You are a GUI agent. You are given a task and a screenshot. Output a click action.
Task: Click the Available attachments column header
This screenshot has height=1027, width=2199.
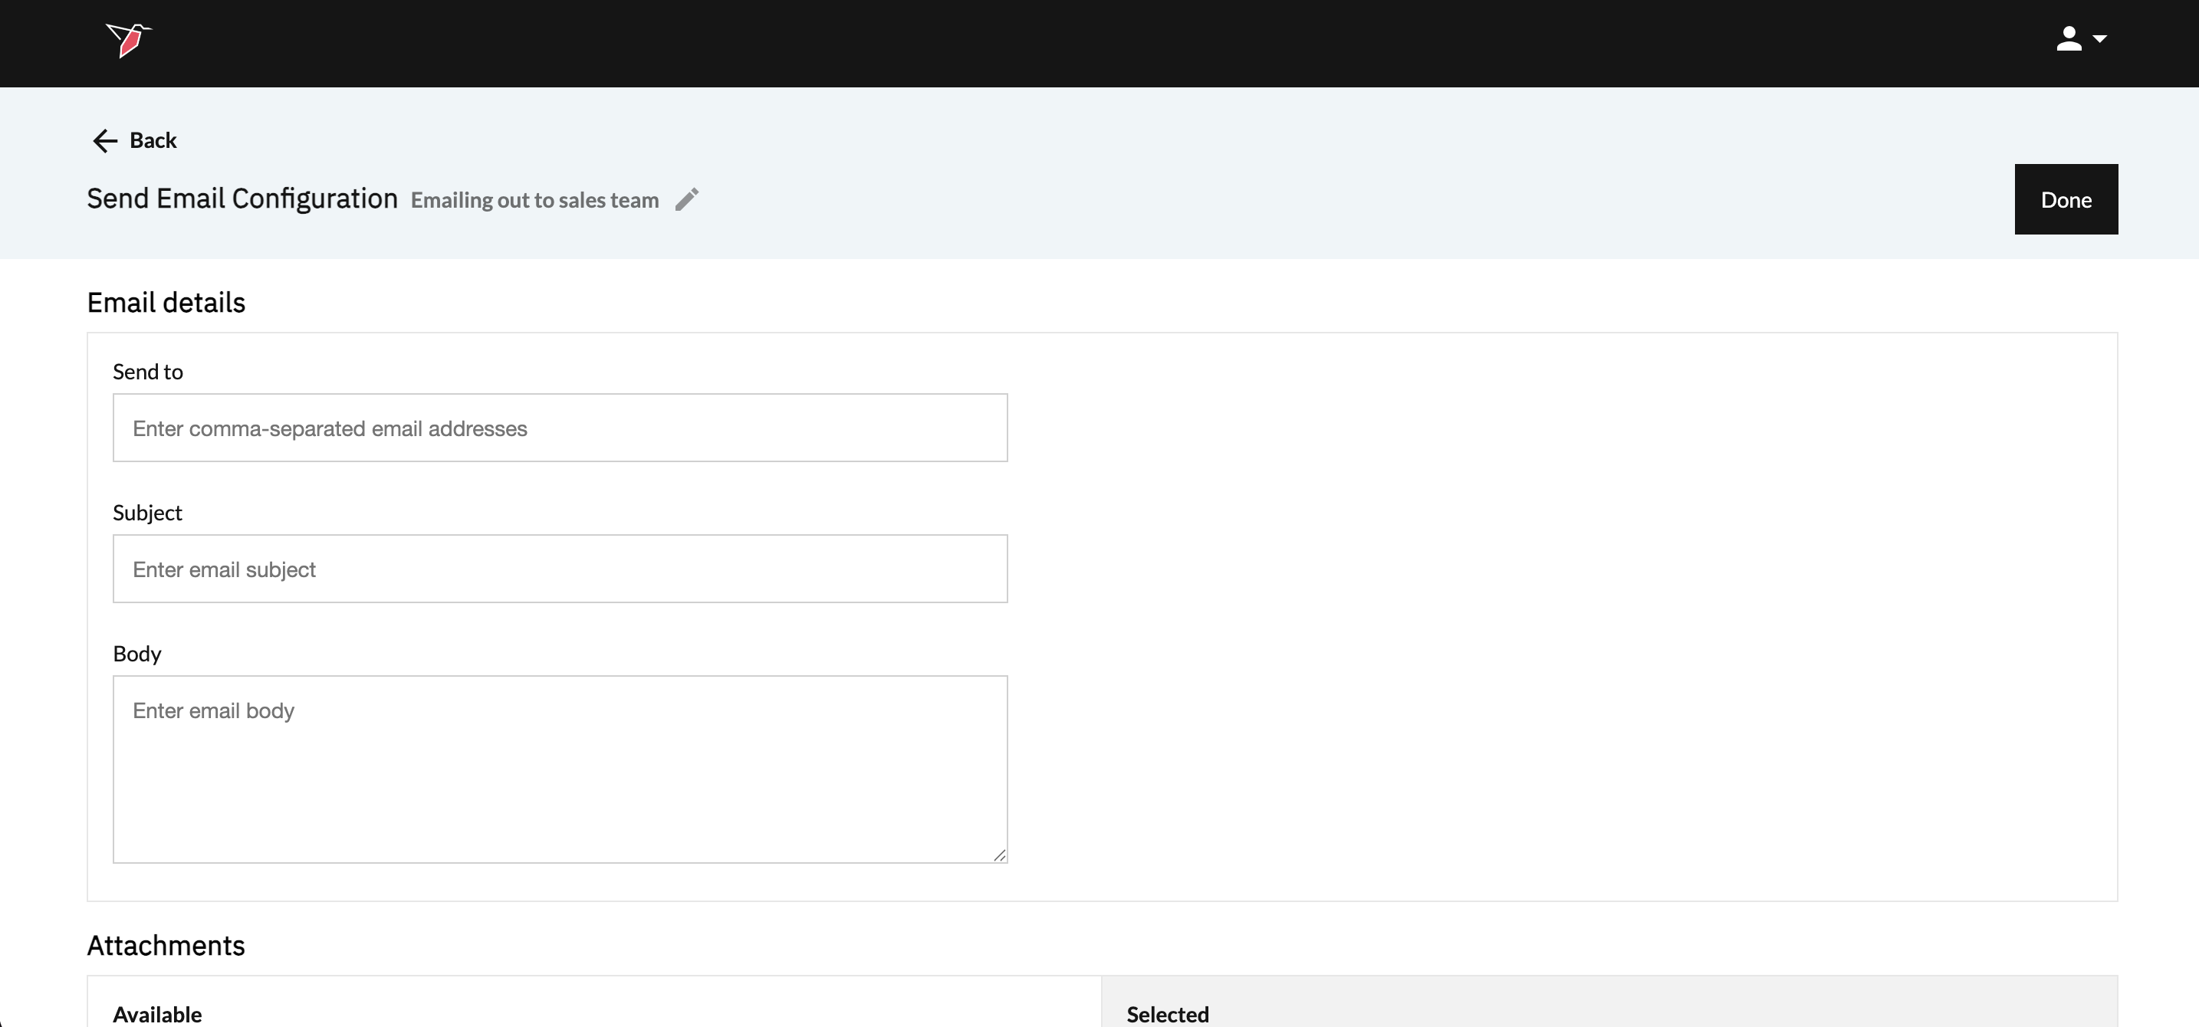pyautogui.click(x=157, y=1014)
